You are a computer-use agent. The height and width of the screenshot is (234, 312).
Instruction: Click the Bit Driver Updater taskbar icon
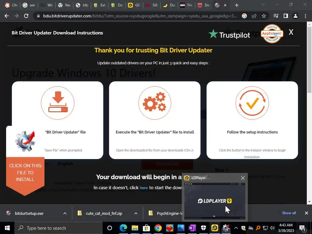[x=226, y=228]
